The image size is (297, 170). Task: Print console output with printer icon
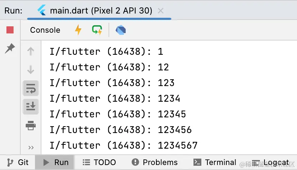click(31, 125)
